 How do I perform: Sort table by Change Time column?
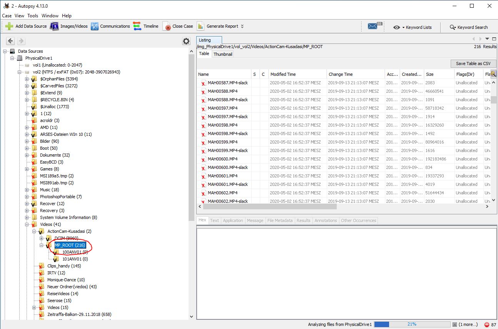point(355,74)
